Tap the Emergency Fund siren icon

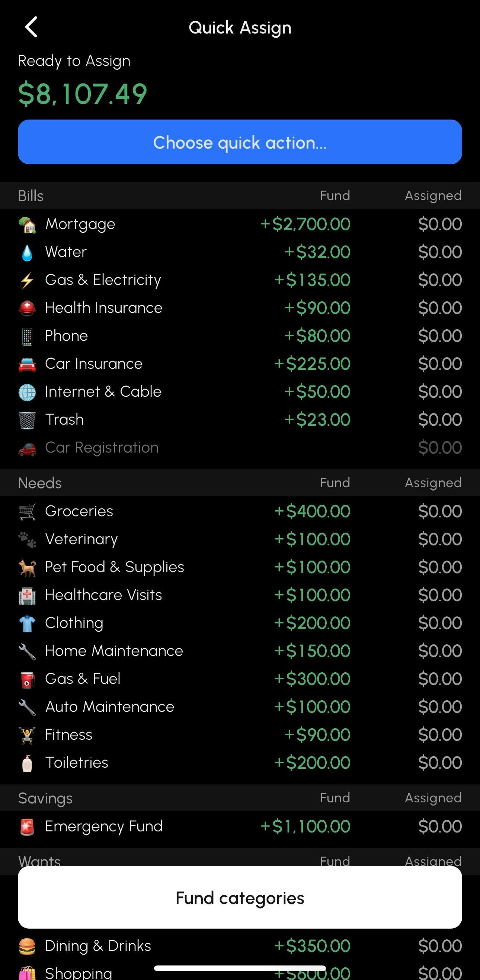click(28, 827)
